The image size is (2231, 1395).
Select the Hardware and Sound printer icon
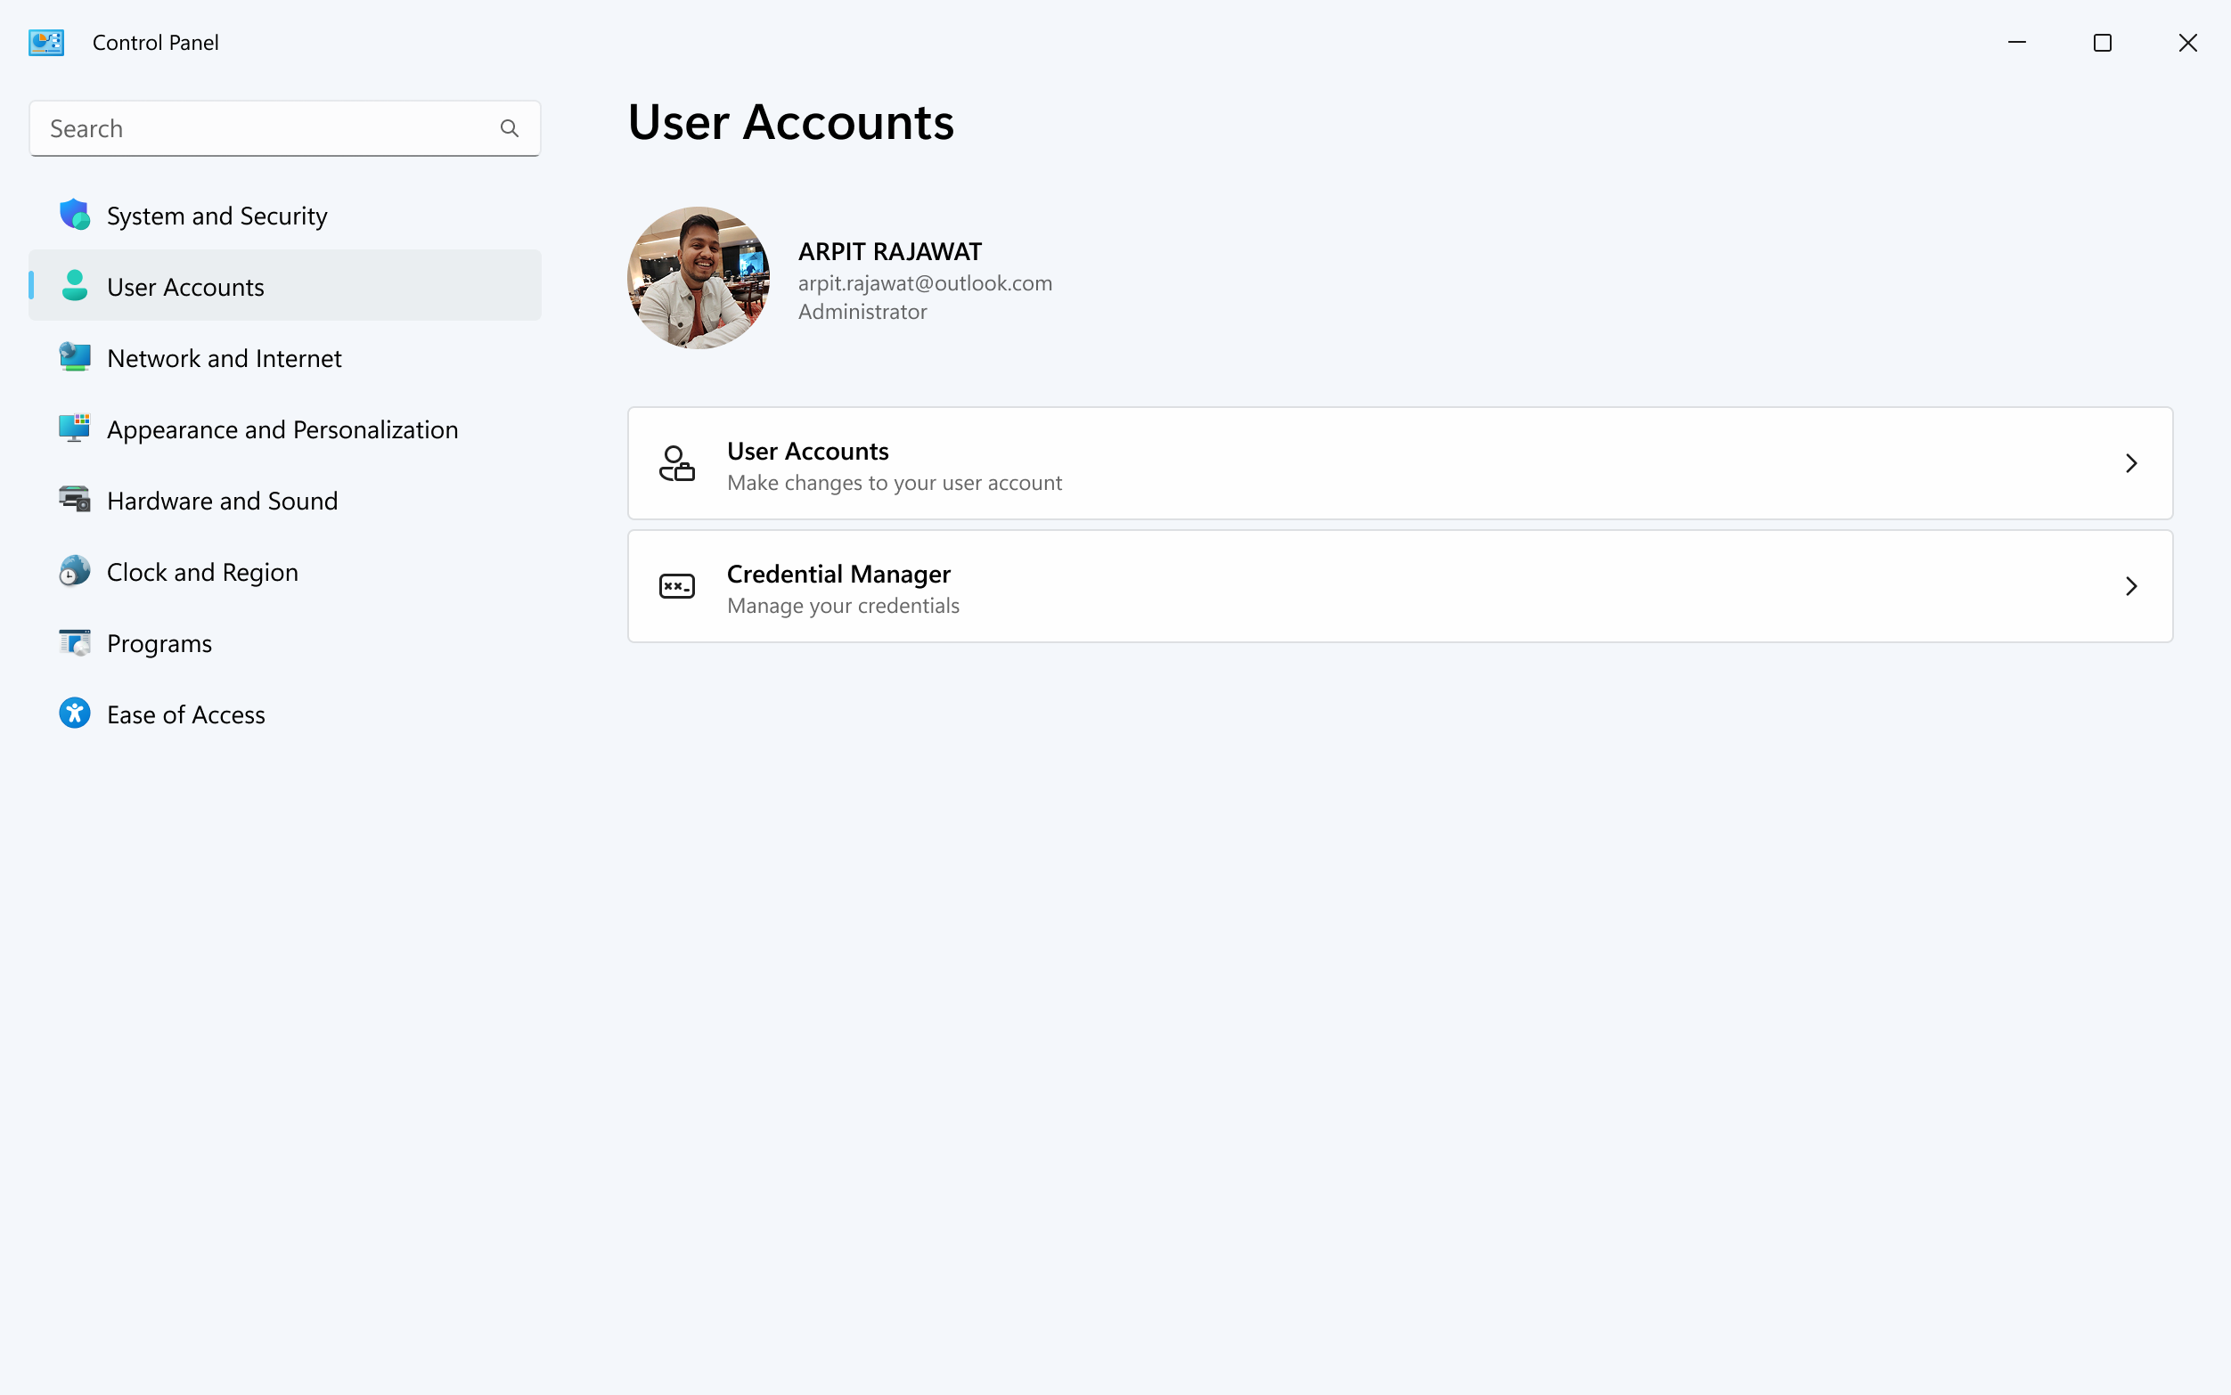pyautogui.click(x=74, y=499)
